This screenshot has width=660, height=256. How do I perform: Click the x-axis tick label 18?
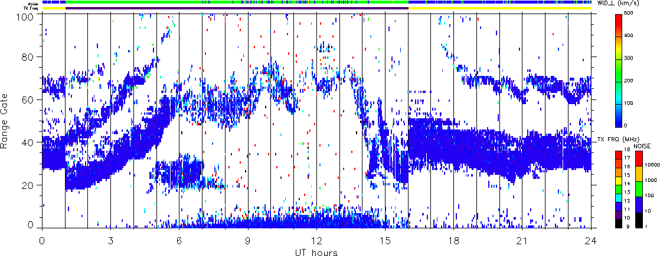pos(454,241)
